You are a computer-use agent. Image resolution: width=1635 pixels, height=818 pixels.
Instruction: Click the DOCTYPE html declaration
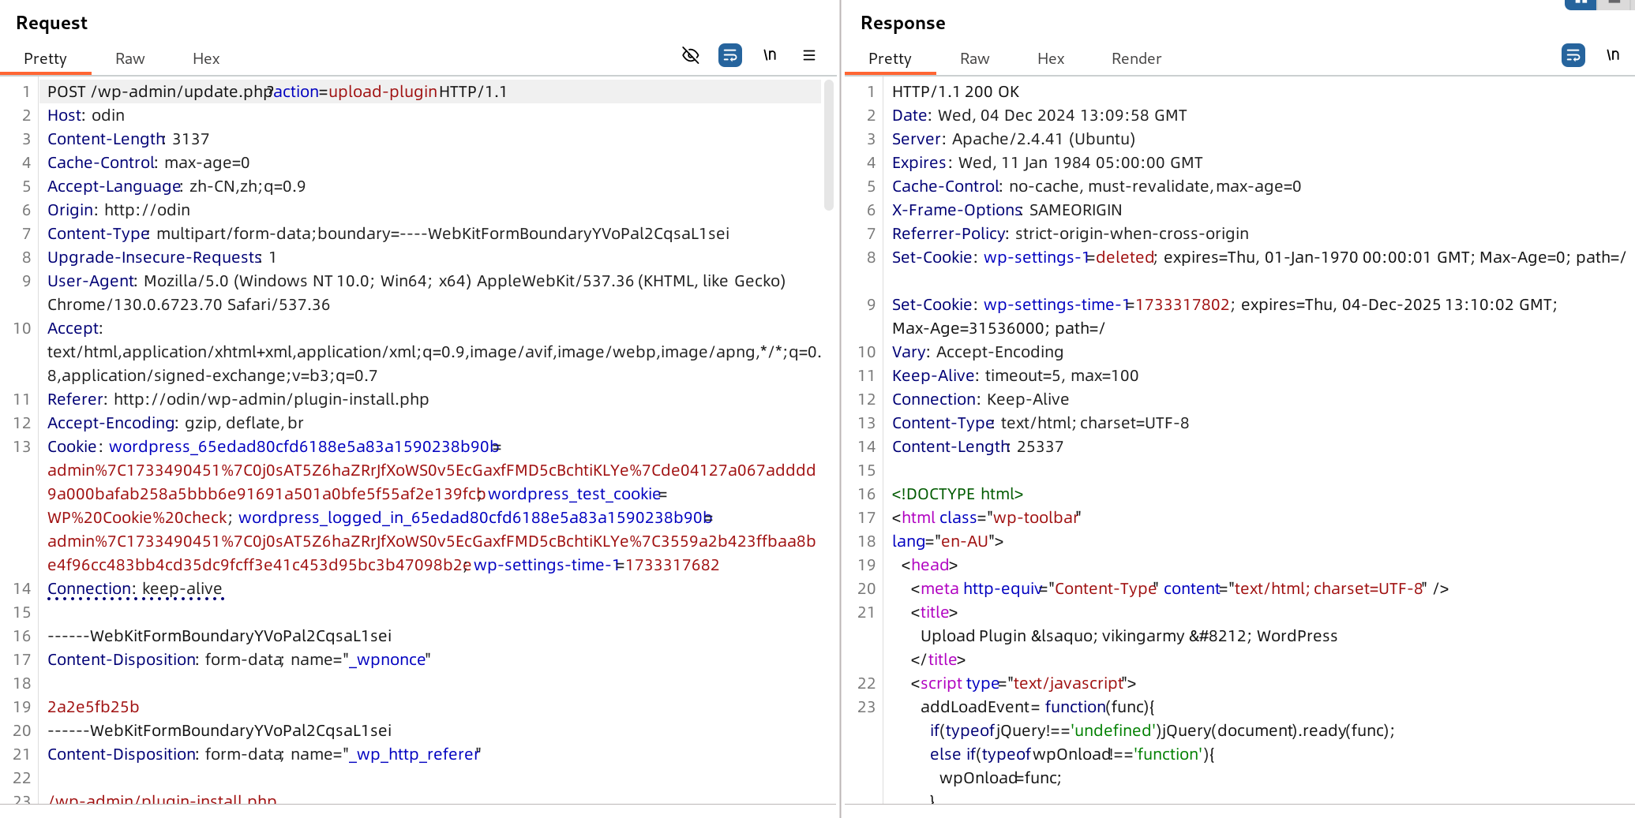(x=958, y=494)
